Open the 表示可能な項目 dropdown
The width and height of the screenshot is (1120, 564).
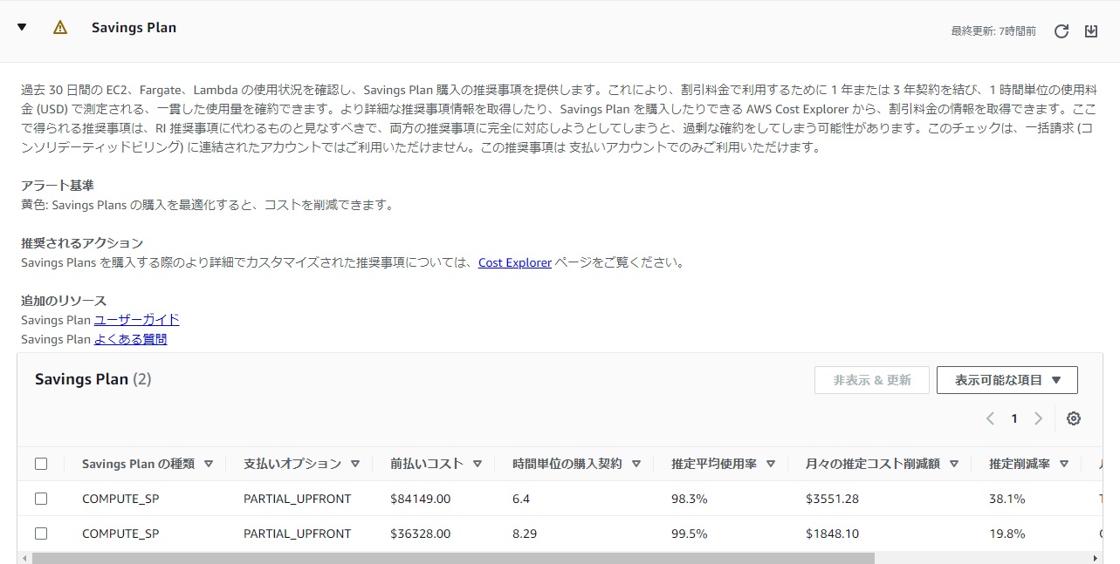click(1007, 380)
